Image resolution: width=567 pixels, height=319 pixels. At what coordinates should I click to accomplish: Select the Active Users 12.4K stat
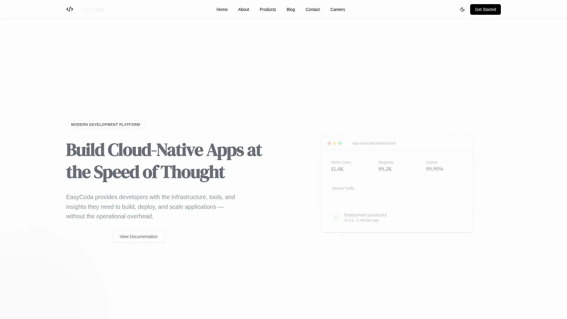point(341,166)
